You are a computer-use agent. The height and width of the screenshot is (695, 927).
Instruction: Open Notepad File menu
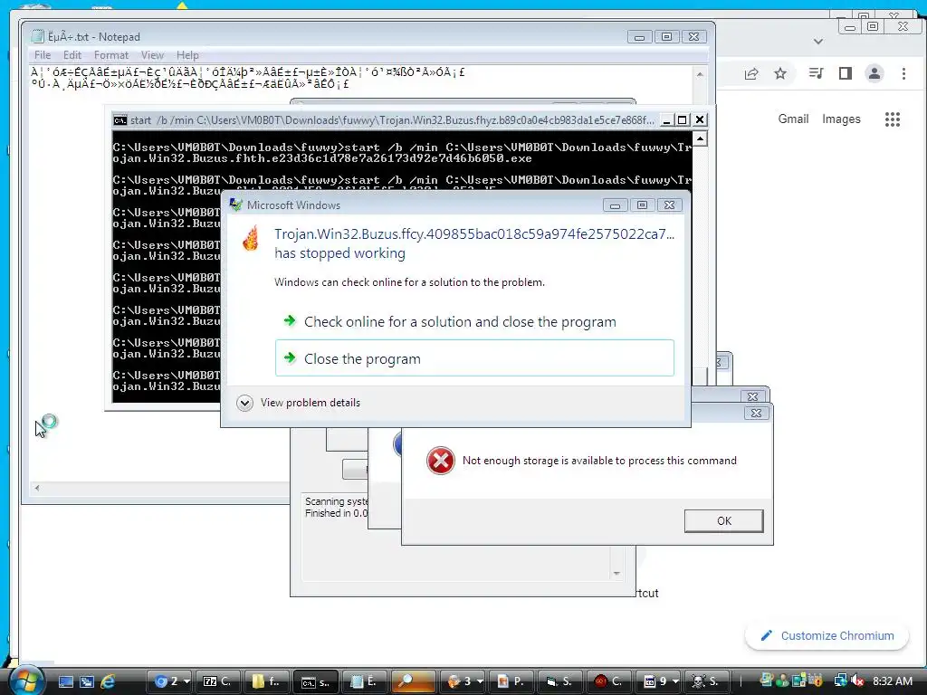tap(43, 55)
